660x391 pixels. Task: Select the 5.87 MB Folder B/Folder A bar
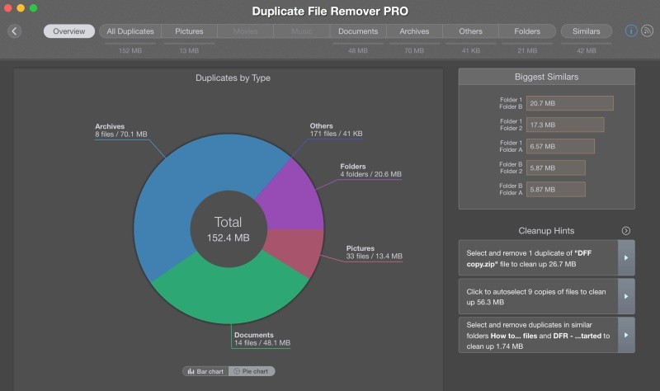(x=556, y=190)
